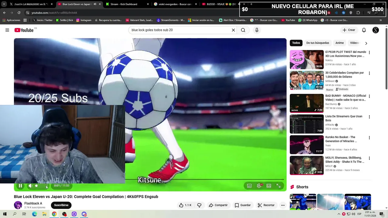Image resolution: width=388 pixels, height=218 pixels.
Task: Open the Aplicaciones bookmark
Action: (x=11, y=20)
